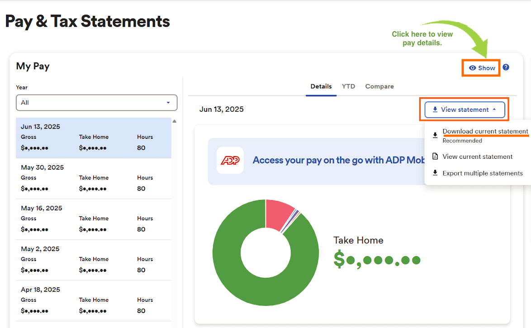Open the Apr 18, 2025 pay entry

(x=93, y=300)
